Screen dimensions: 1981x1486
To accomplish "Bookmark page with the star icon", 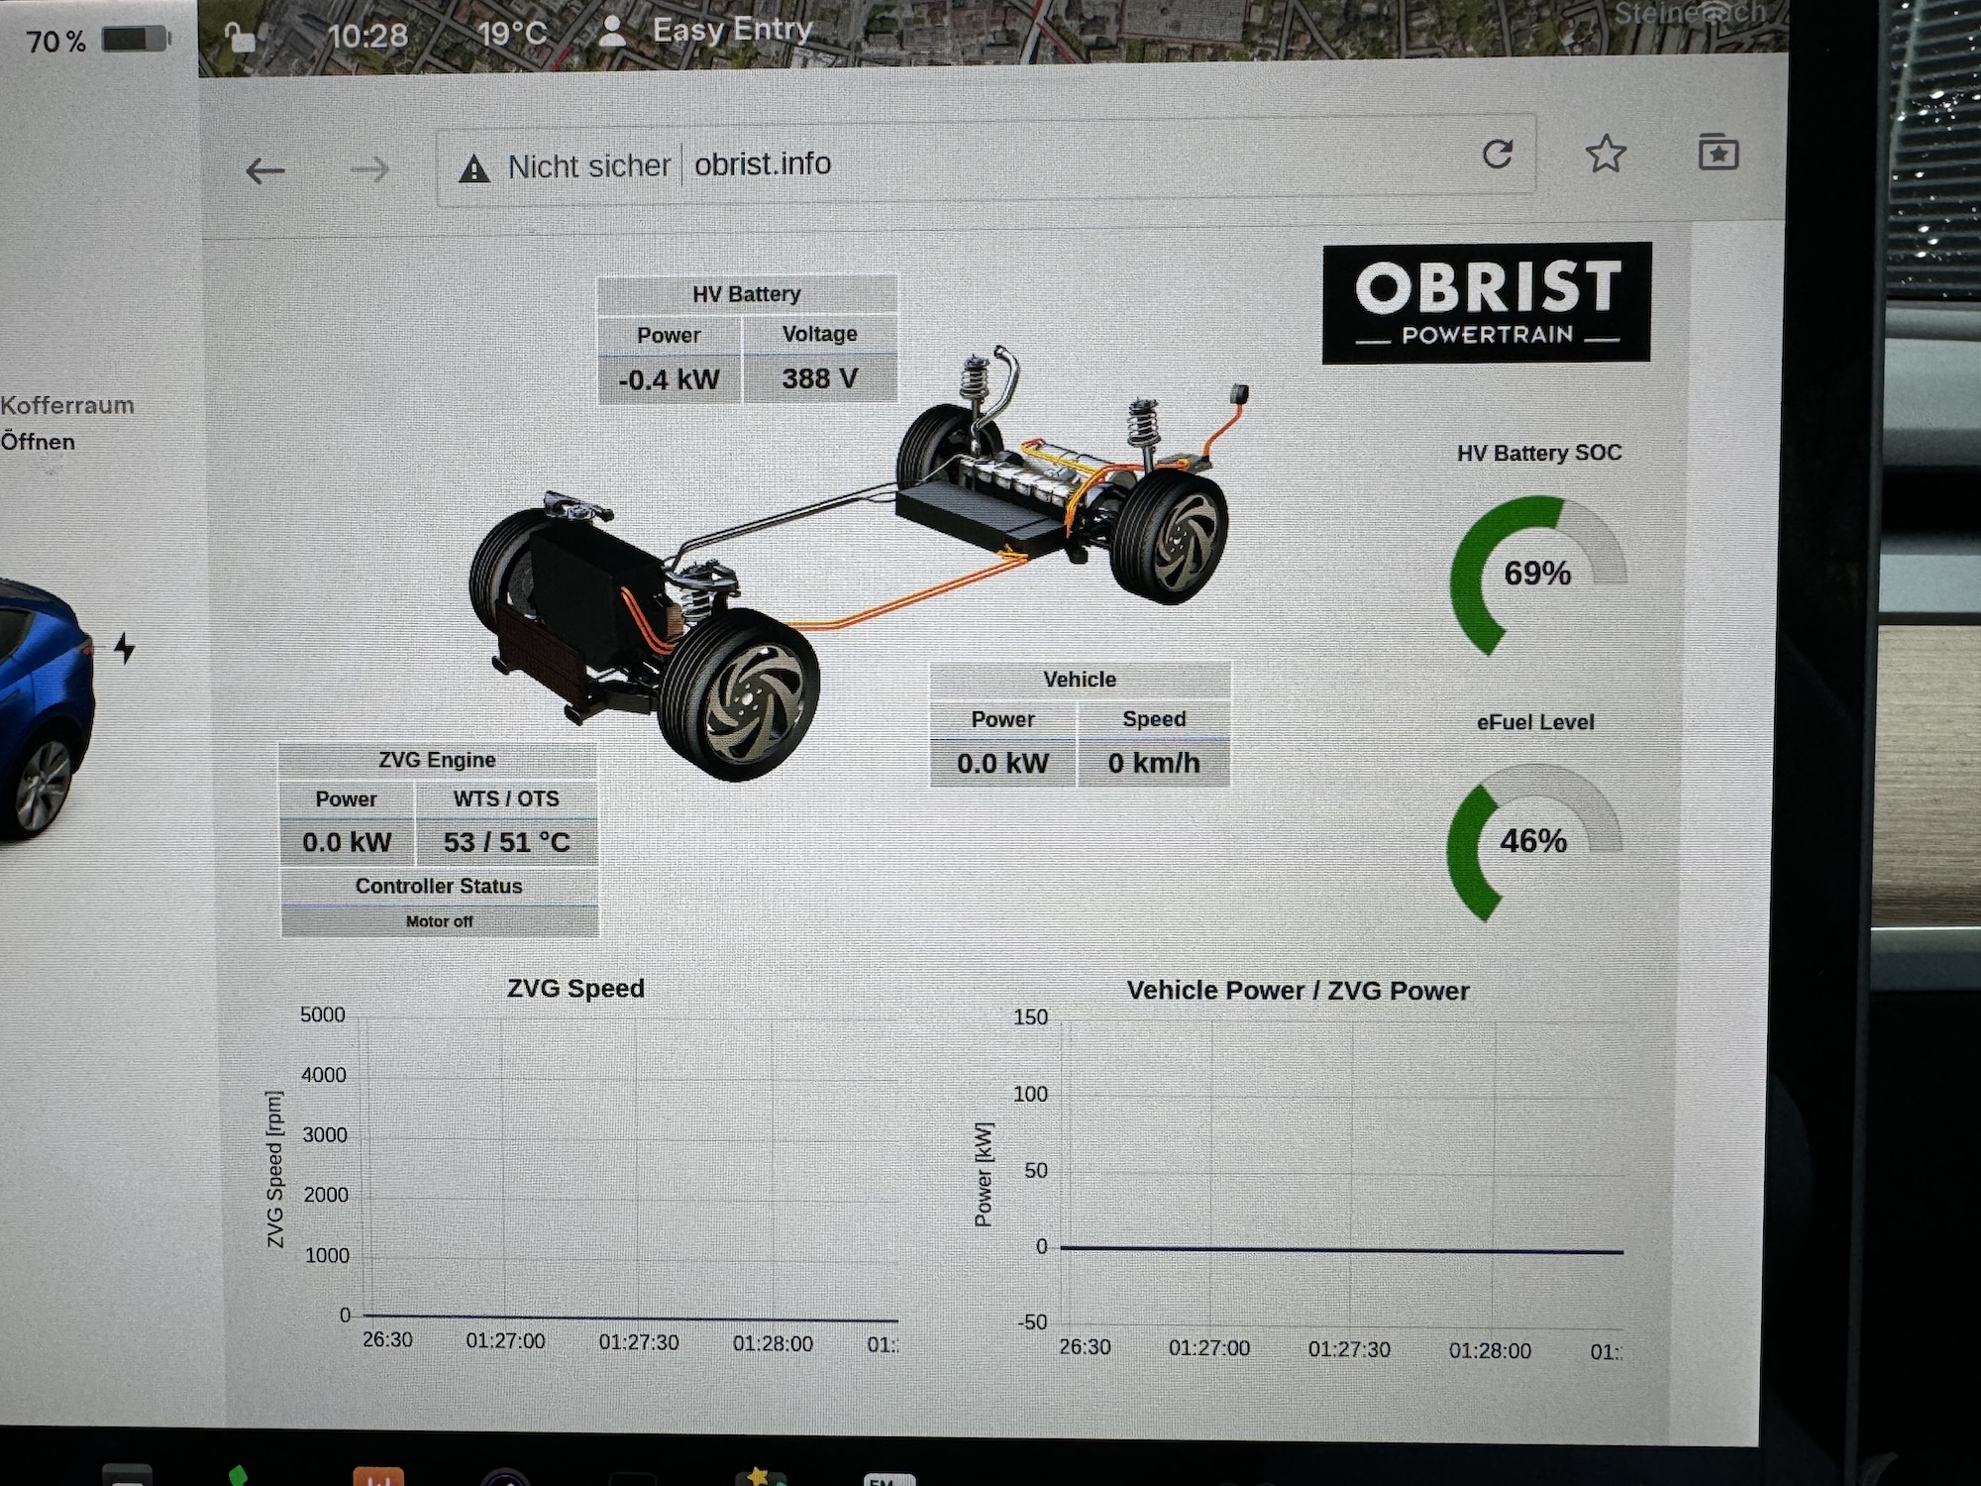I will click(1606, 155).
